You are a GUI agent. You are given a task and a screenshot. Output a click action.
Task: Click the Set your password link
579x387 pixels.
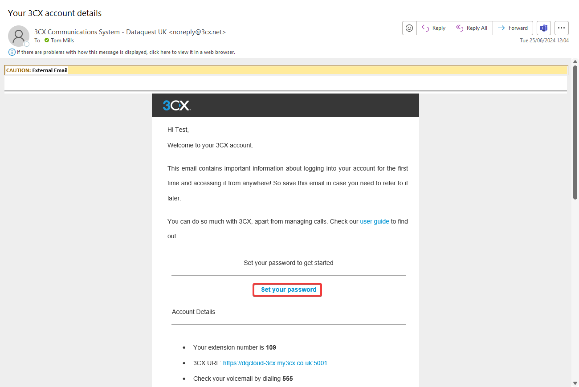click(x=289, y=289)
